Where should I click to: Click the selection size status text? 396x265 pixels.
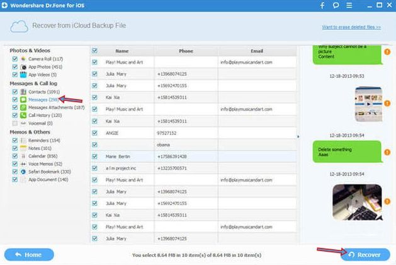point(196,255)
